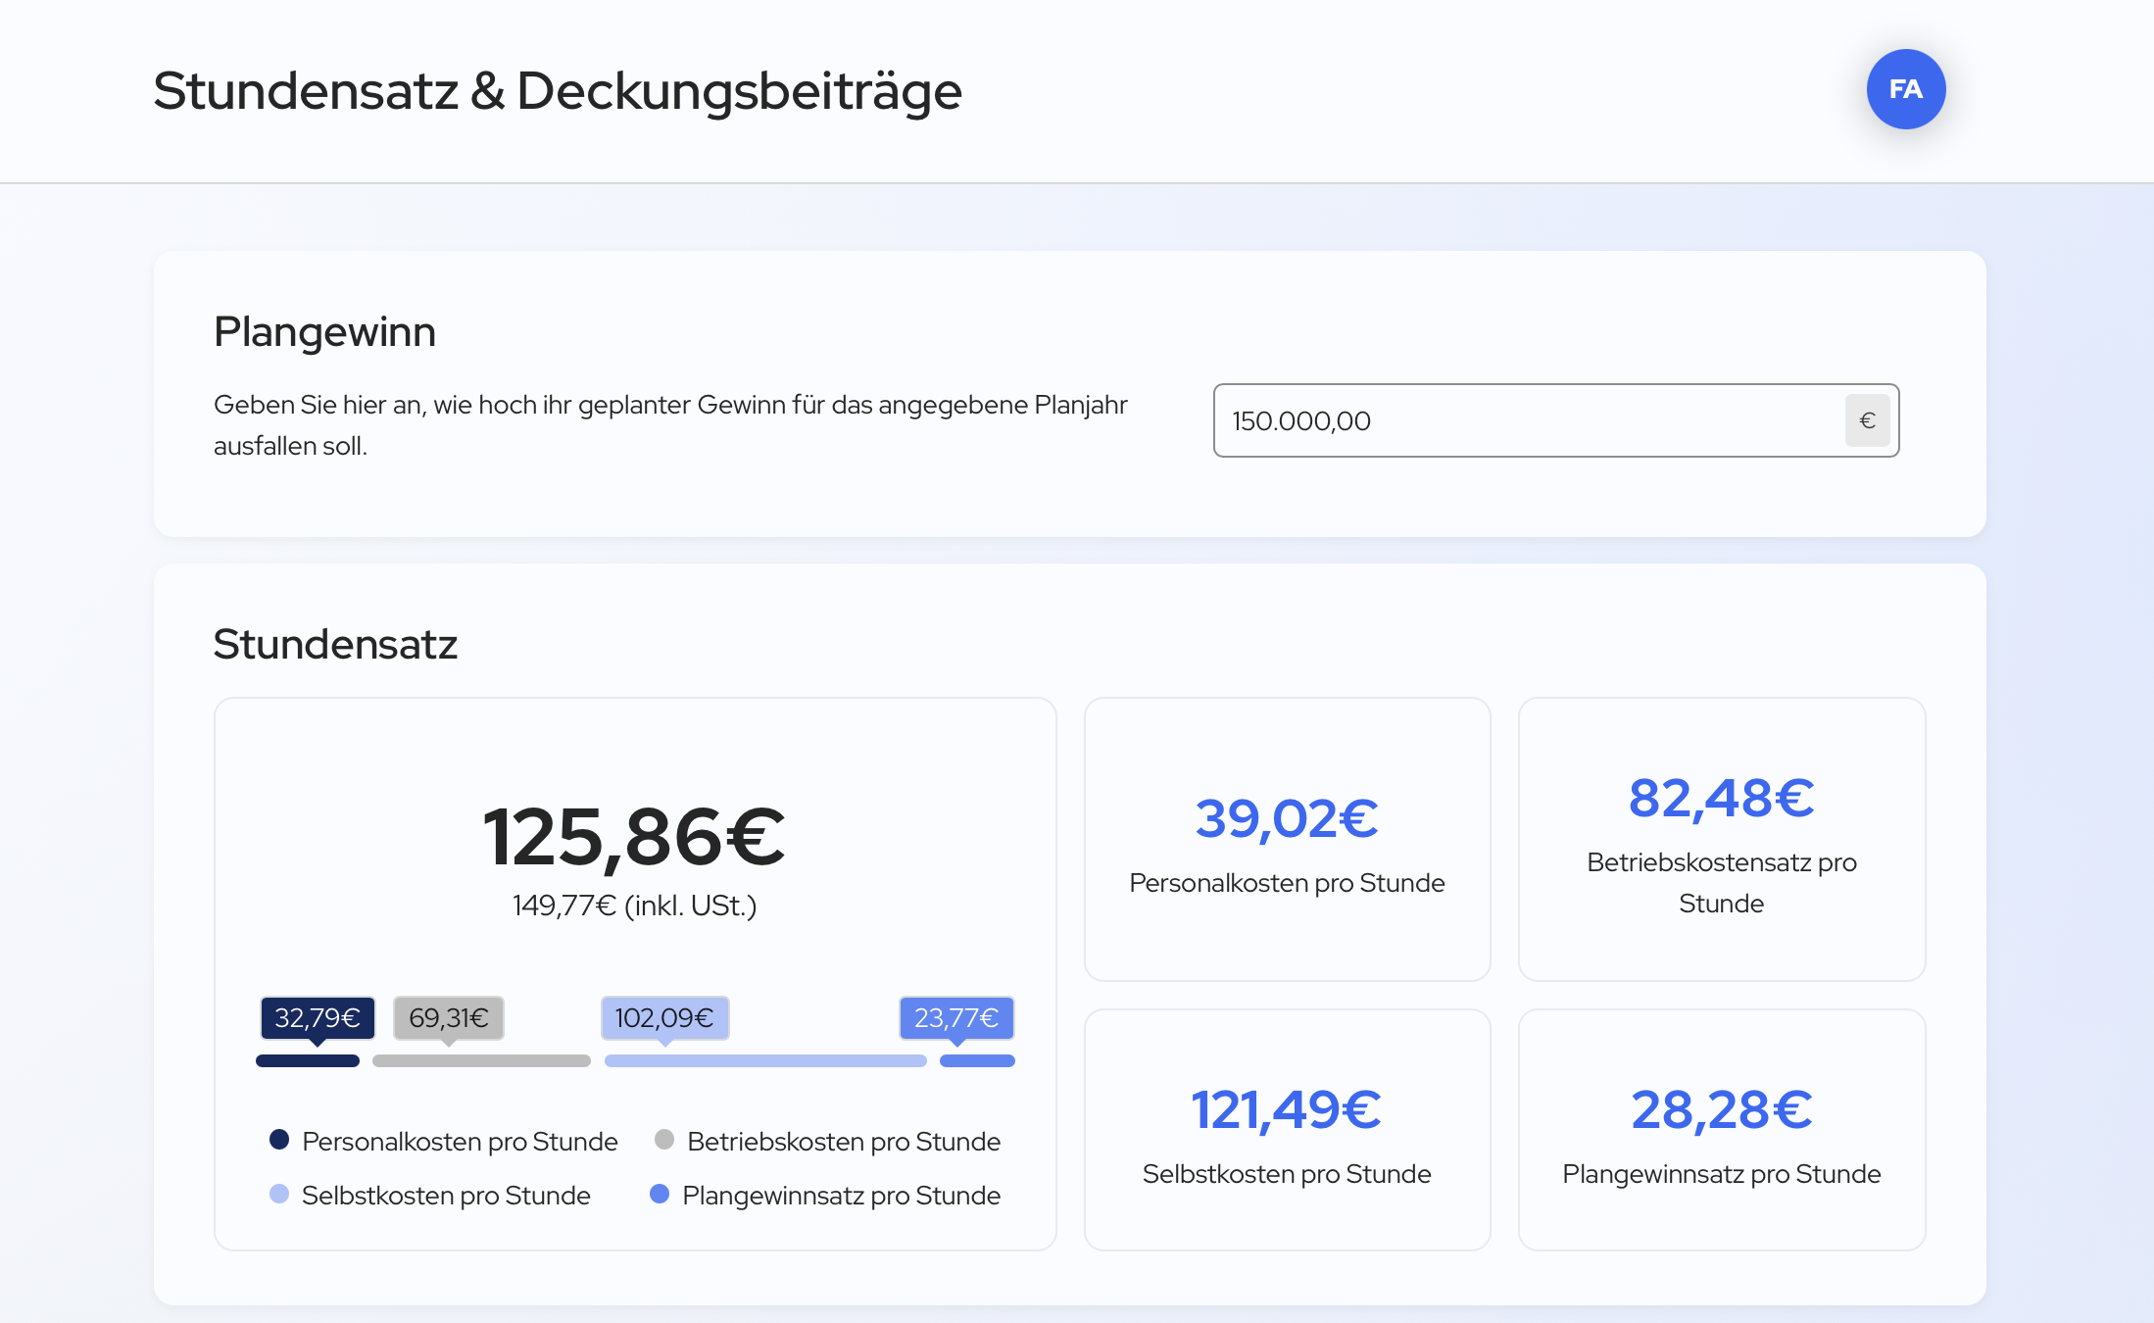Focus the Plangewinn amount input field
Image resolution: width=2154 pixels, height=1323 pixels.
click(1529, 420)
